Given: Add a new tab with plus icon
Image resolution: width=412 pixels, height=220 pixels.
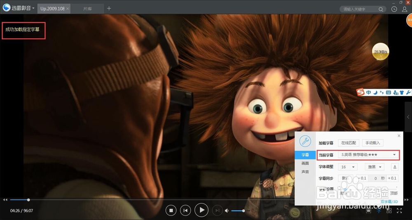Looking at the screenshot, I should pyautogui.click(x=109, y=8).
